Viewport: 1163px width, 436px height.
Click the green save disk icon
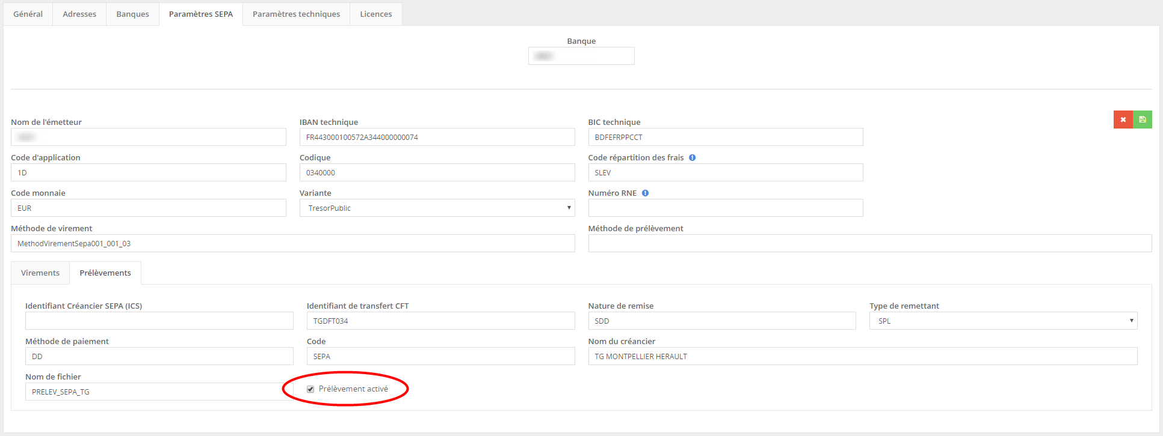pyautogui.click(x=1142, y=120)
